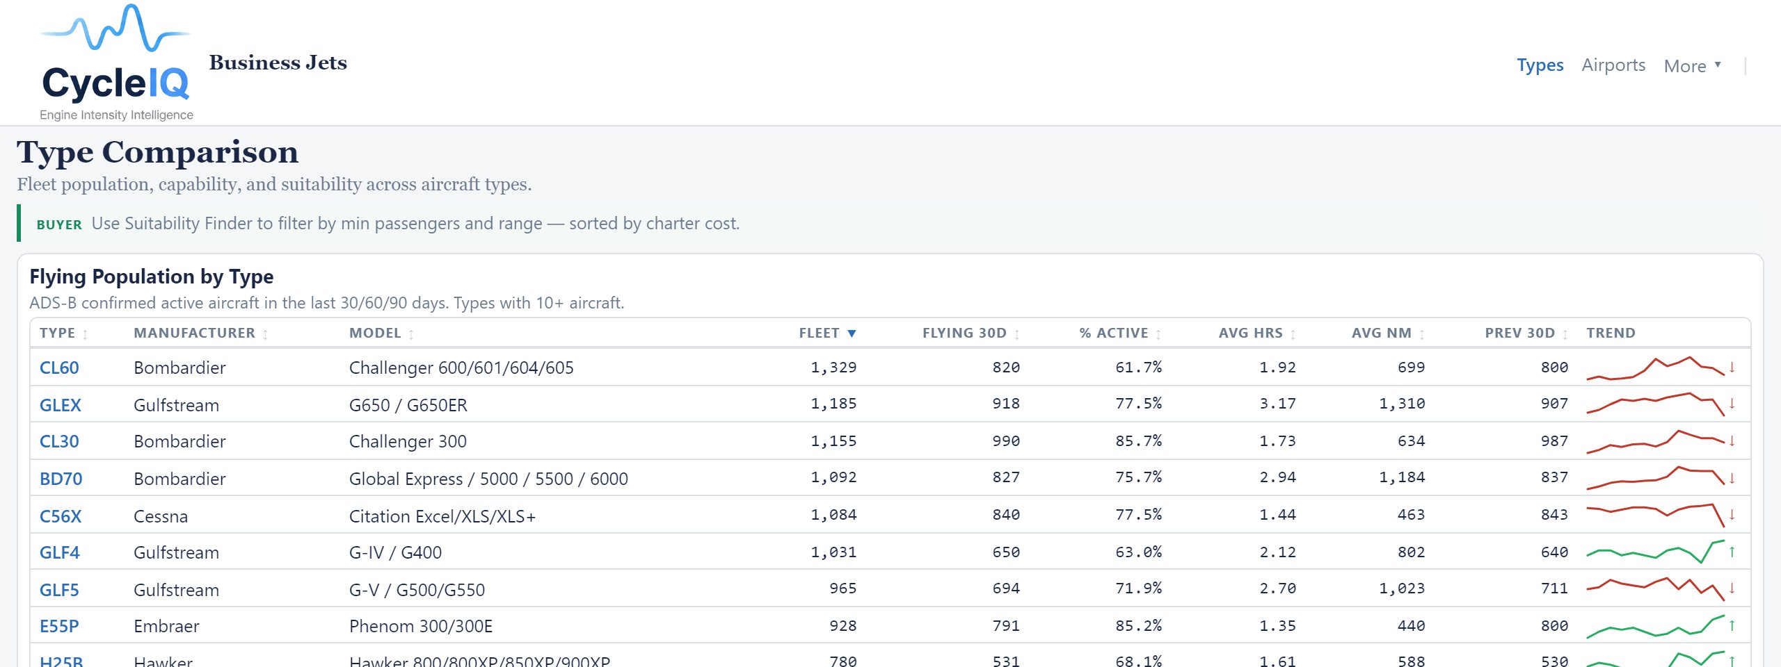The image size is (1781, 667).
Task: Click the TREND column header
Action: [1611, 333]
